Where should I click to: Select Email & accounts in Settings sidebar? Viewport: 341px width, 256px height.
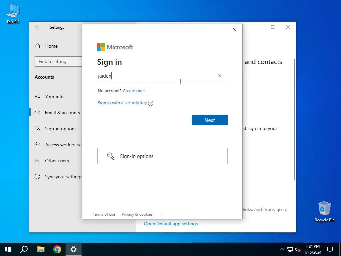pos(62,113)
